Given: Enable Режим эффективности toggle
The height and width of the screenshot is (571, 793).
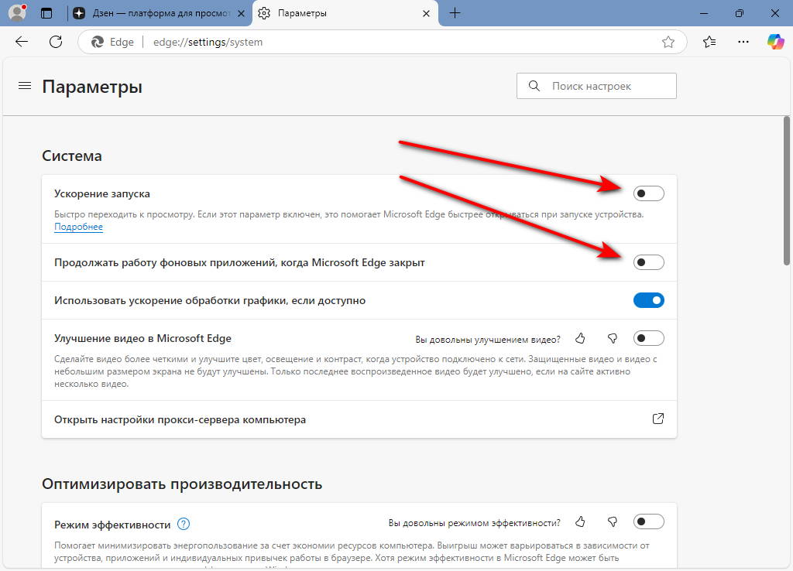Looking at the screenshot, I should point(649,521).
